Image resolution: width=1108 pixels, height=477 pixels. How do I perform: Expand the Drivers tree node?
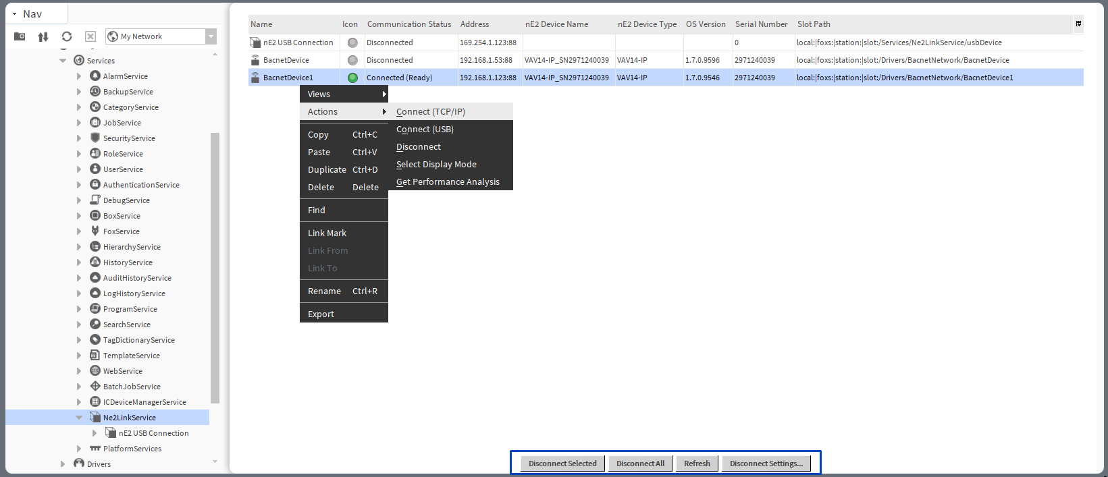(63, 464)
